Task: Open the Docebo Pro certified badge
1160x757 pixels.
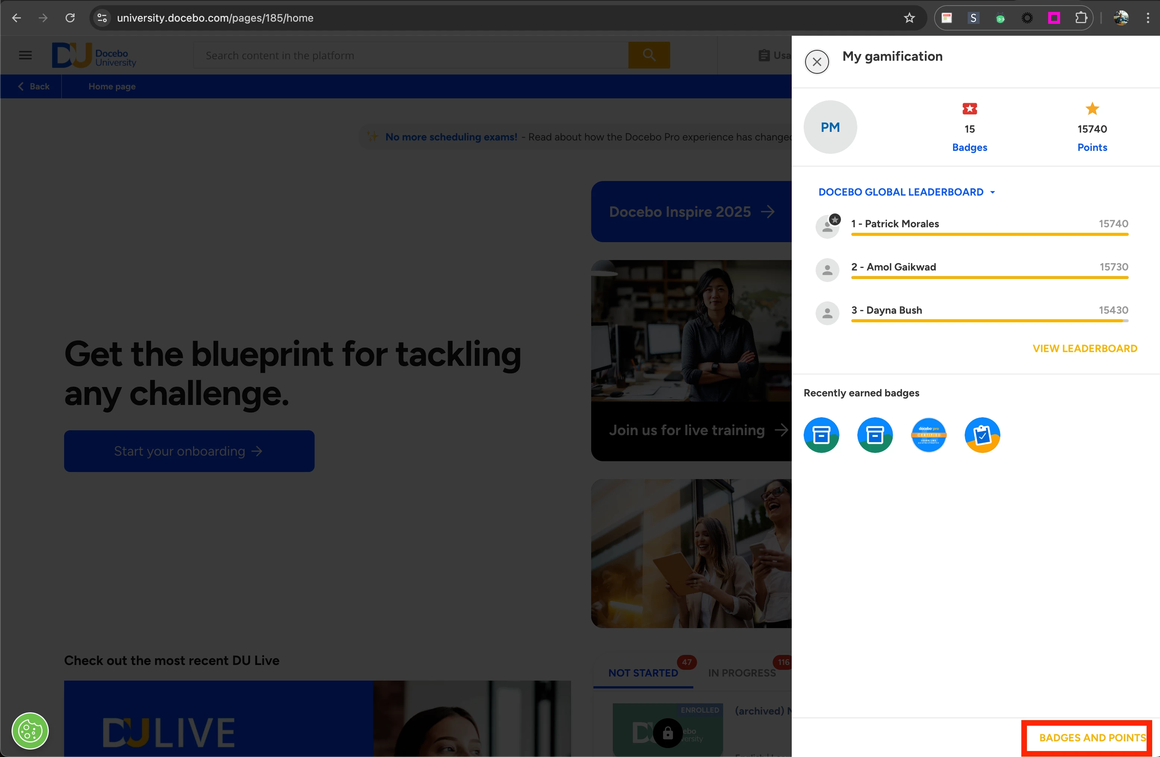Action: (929, 435)
